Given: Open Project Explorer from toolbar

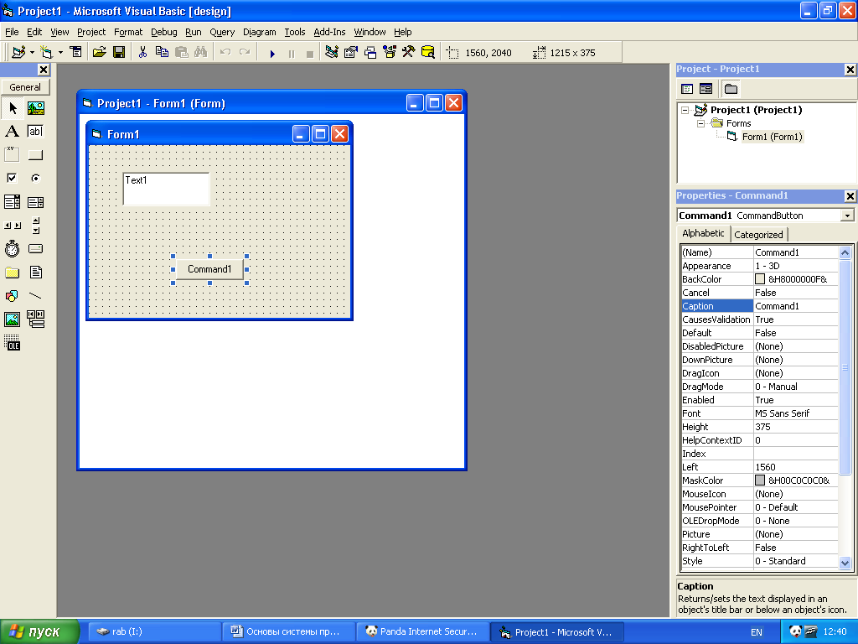Looking at the screenshot, I should point(331,53).
